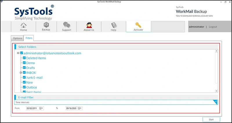Select the Outbox folder label
This screenshot has width=232, height=123.
coord(32,87)
